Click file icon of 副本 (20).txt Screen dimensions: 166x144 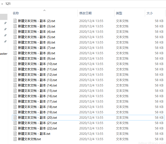click(x=15, y=118)
